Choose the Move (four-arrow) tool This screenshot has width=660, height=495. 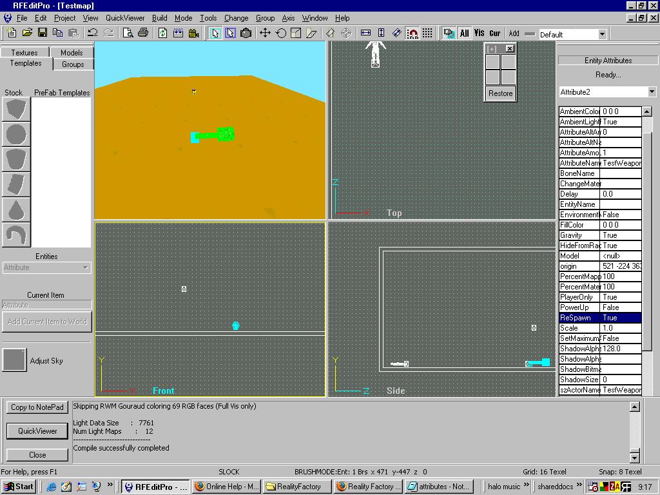click(265, 33)
